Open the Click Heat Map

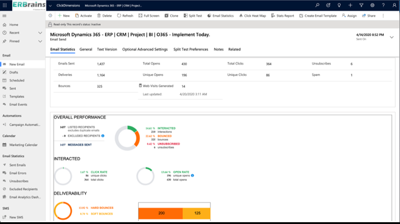(253, 16)
